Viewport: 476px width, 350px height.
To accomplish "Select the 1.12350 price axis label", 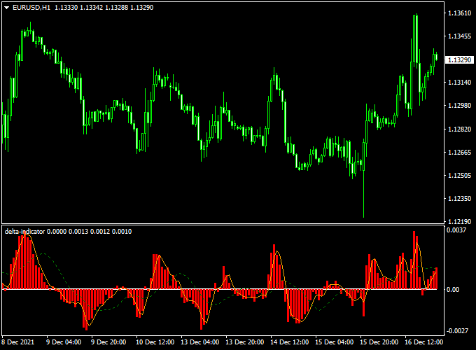I will coord(460,199).
